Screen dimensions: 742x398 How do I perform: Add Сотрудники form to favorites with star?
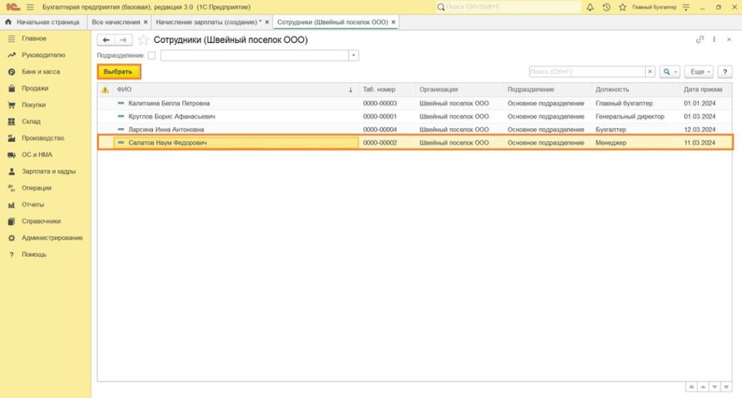pos(143,40)
